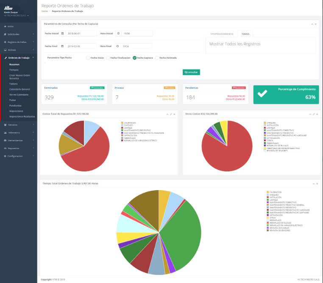Image resolution: width=323 pixels, height=283 pixels.
Task: Select the Fecha Inicio radio option
Action: click(88, 58)
